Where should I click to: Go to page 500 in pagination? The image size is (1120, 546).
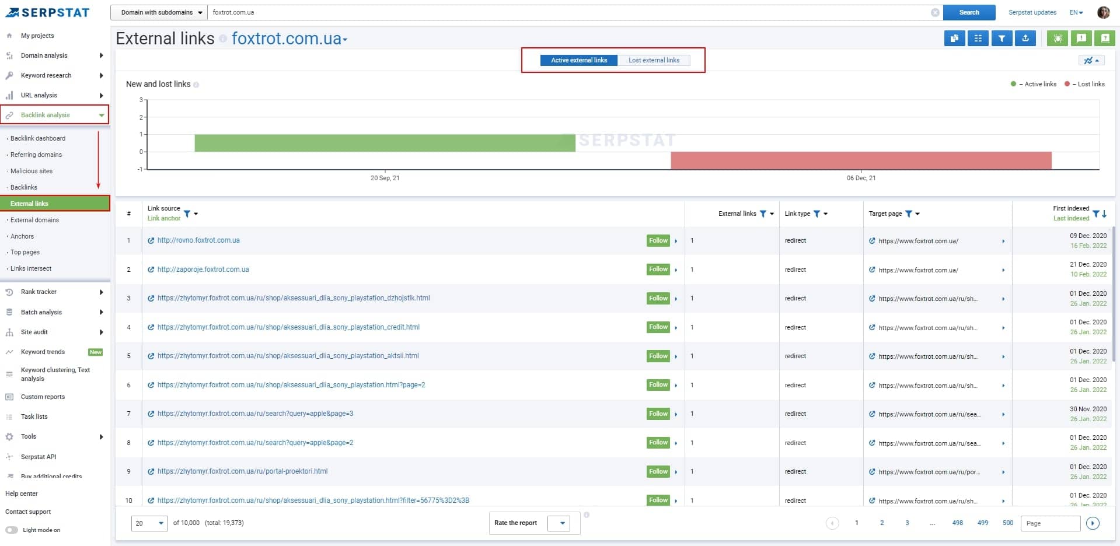click(x=1008, y=523)
